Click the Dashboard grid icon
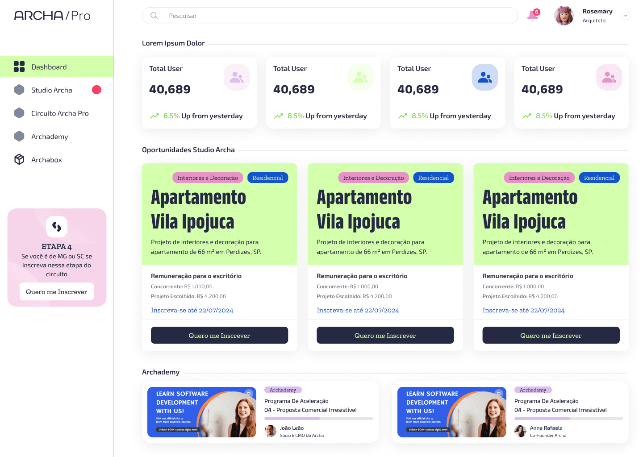 (19, 66)
